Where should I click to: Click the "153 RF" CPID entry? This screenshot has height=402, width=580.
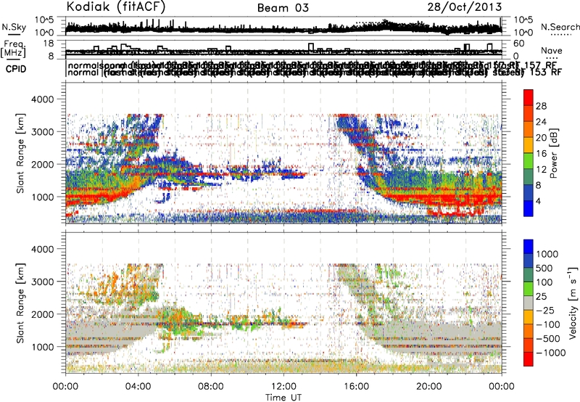coord(546,72)
